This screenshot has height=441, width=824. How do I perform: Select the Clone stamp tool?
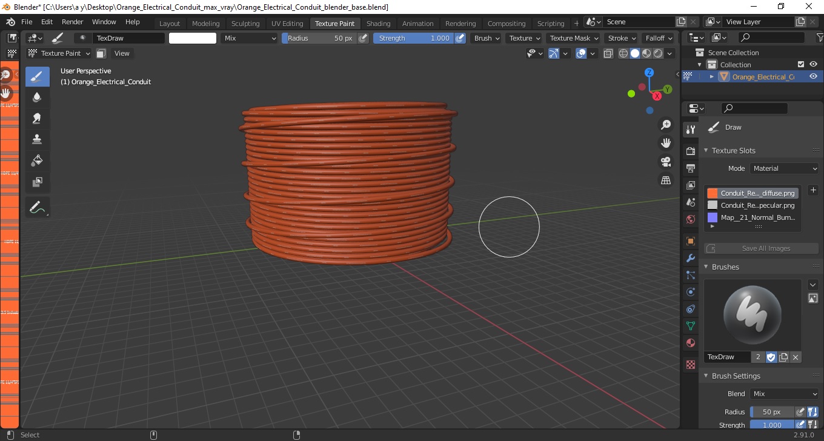(38, 139)
